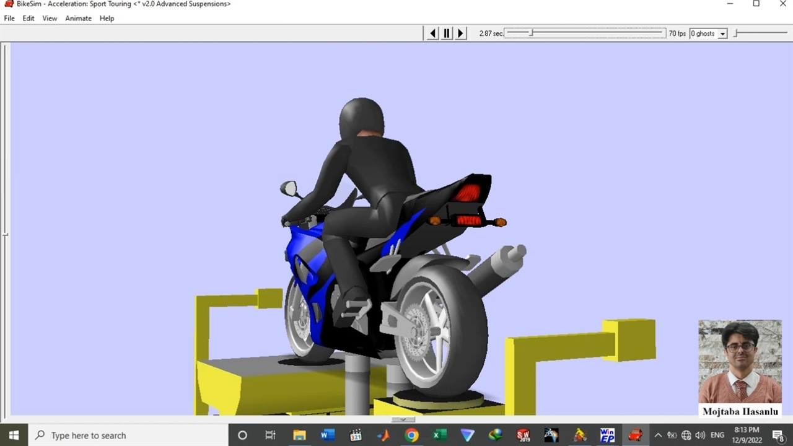Click the animation time slider handle
793x446 pixels.
(530, 33)
